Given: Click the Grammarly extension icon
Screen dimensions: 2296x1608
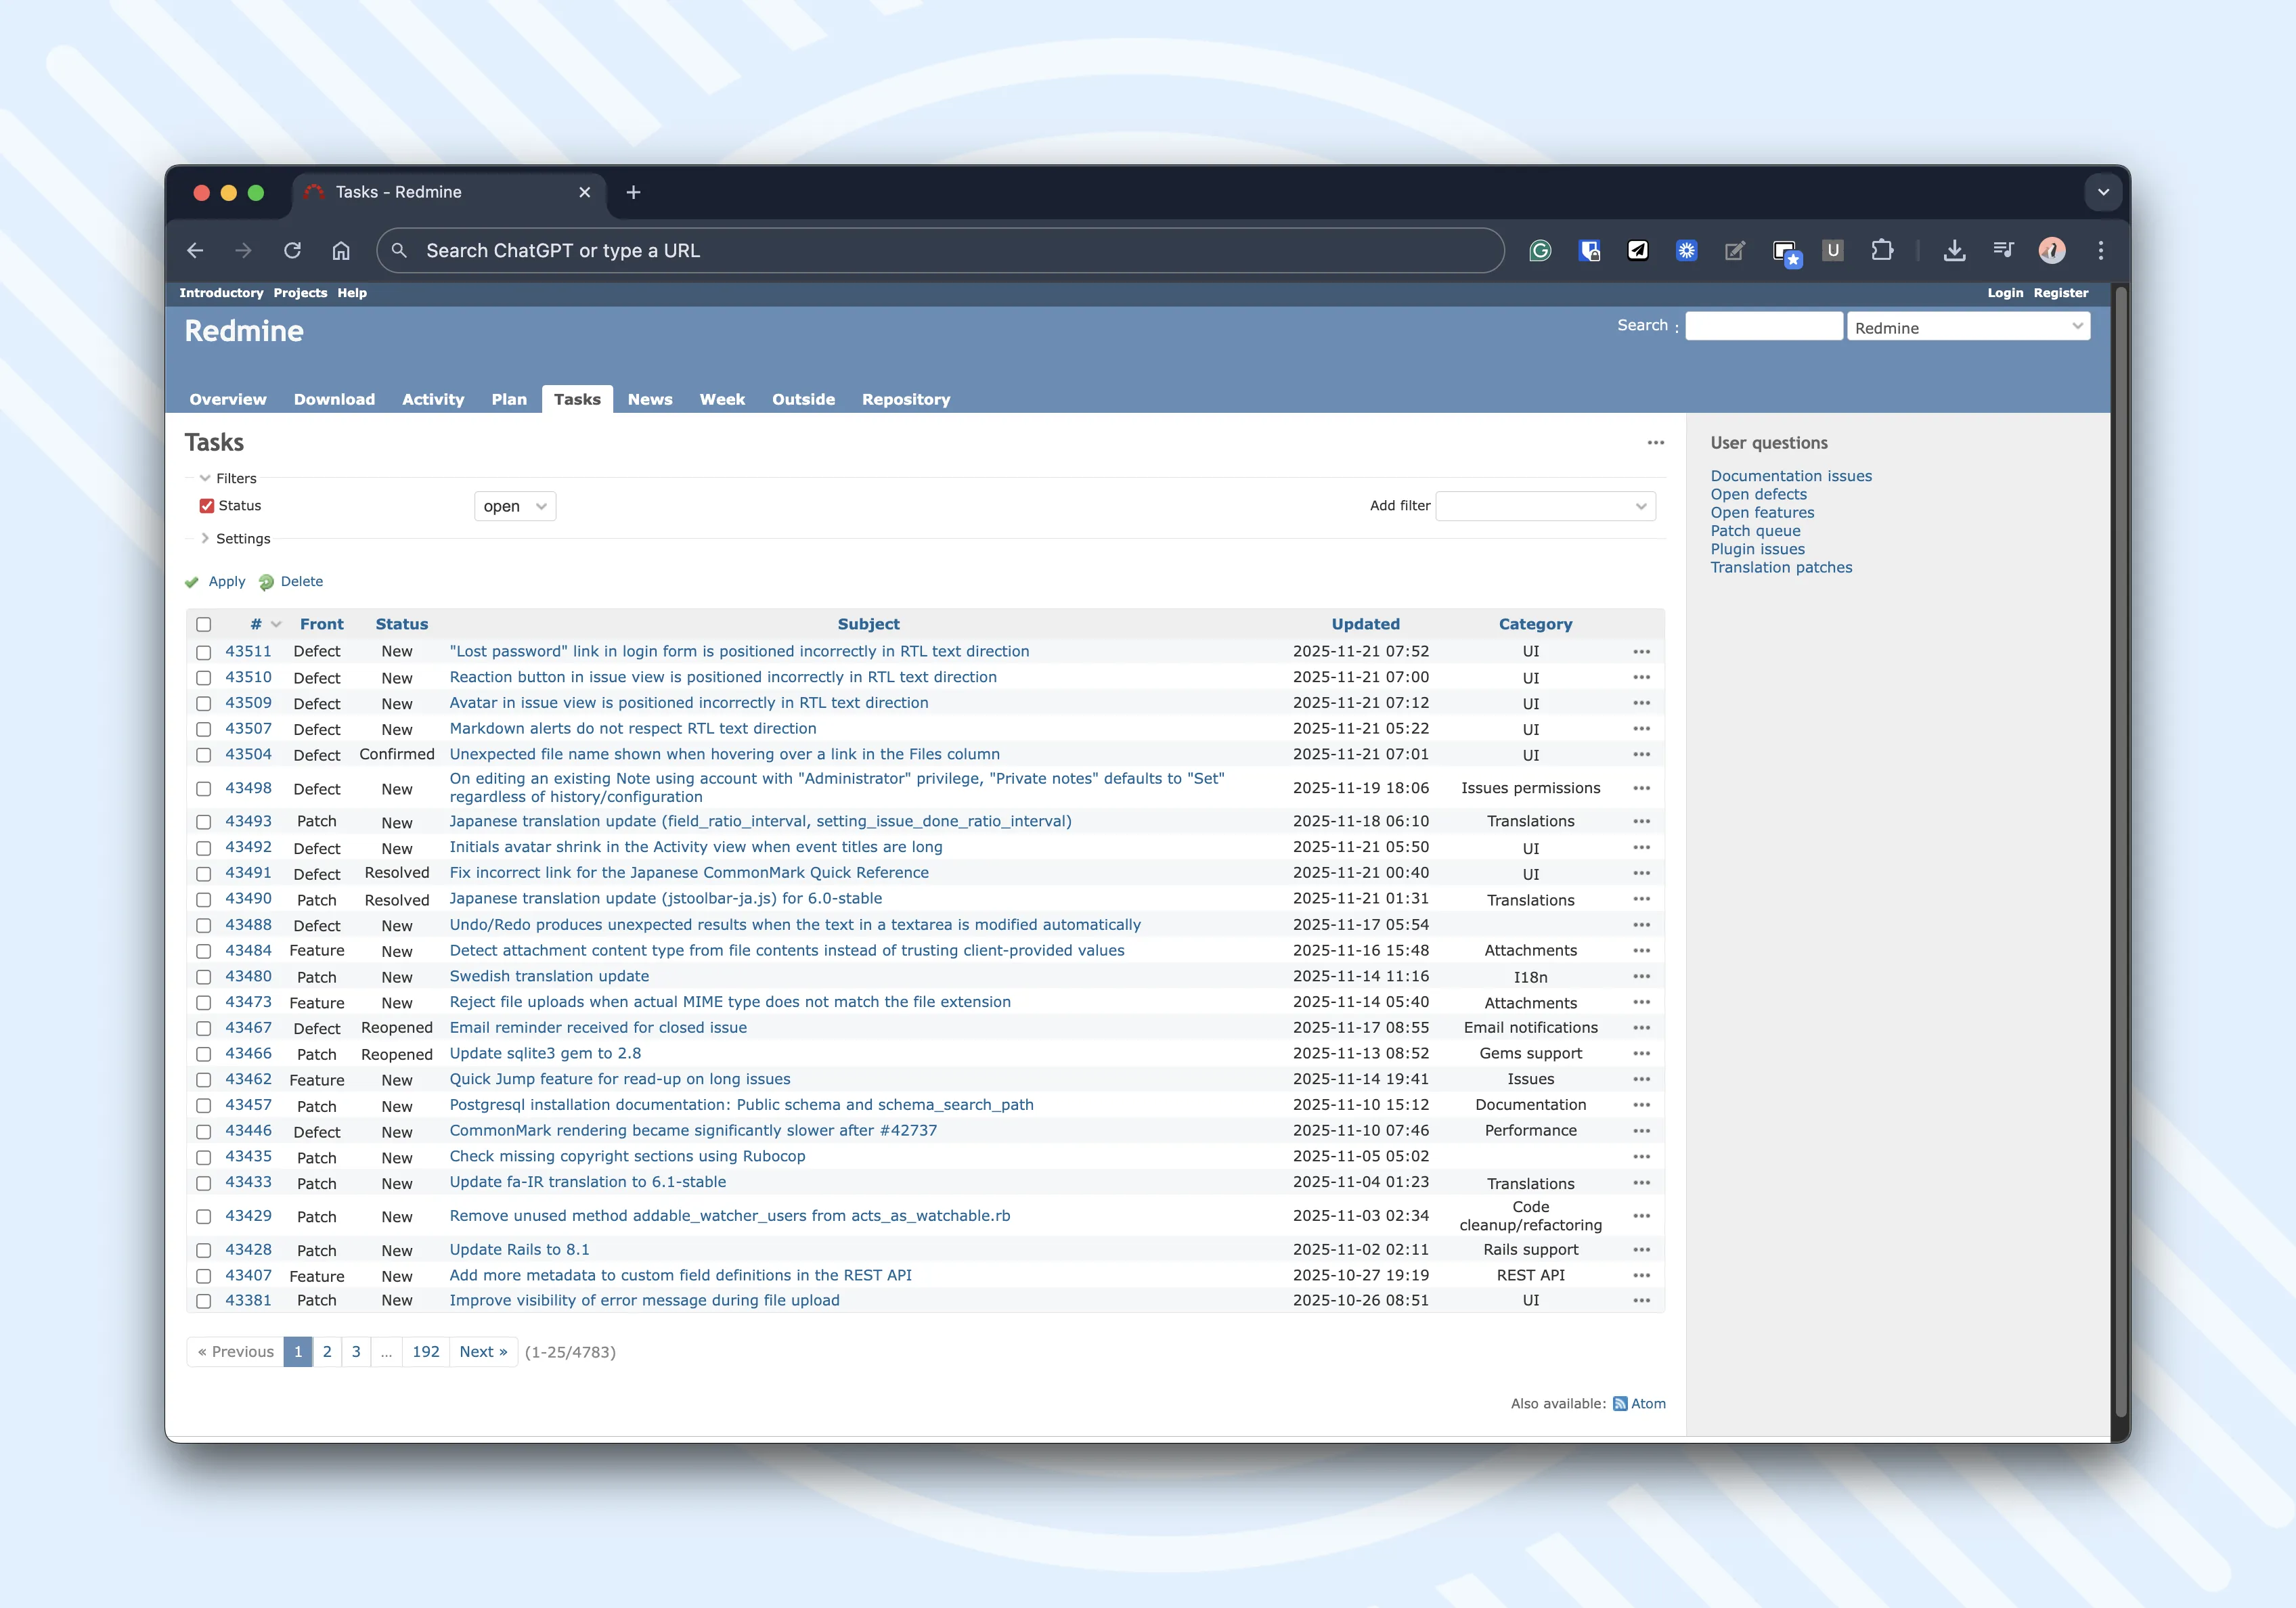Looking at the screenshot, I should pos(1540,251).
